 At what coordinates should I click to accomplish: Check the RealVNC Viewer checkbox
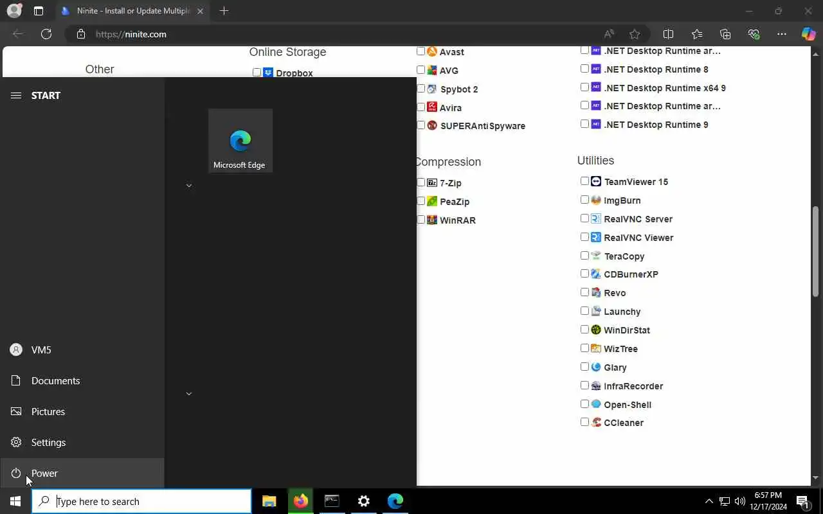pyautogui.click(x=584, y=237)
